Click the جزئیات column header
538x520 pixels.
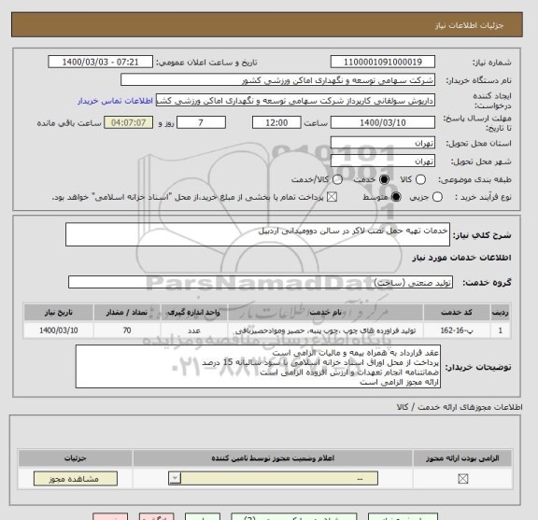point(76,458)
